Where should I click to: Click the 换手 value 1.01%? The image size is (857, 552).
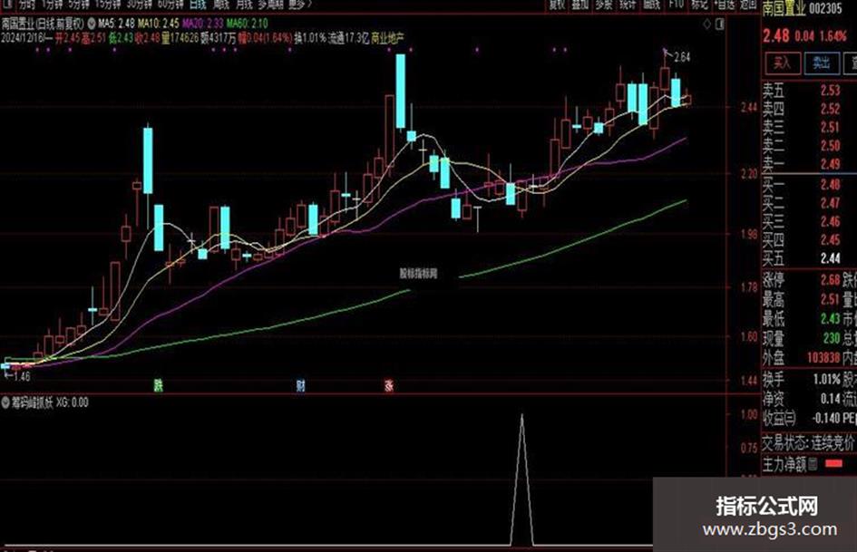[x=826, y=379]
